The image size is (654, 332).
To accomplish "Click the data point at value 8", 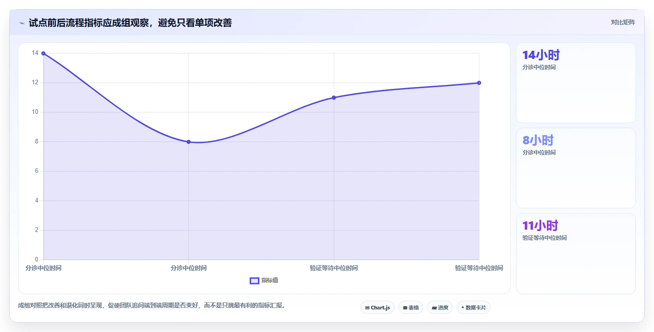I will pos(189,142).
